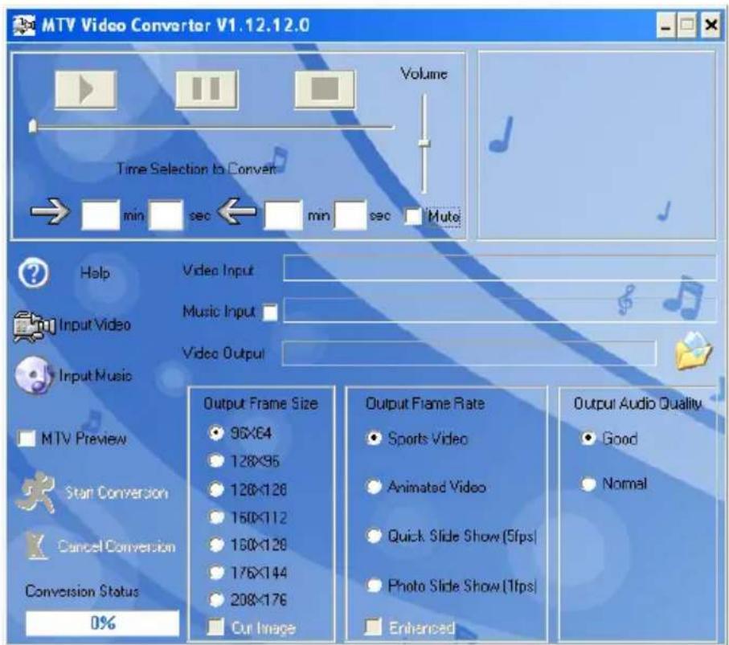Image resolution: width=729 pixels, height=645 pixels.
Task: Click the start time minutes field
Action: coord(100,214)
